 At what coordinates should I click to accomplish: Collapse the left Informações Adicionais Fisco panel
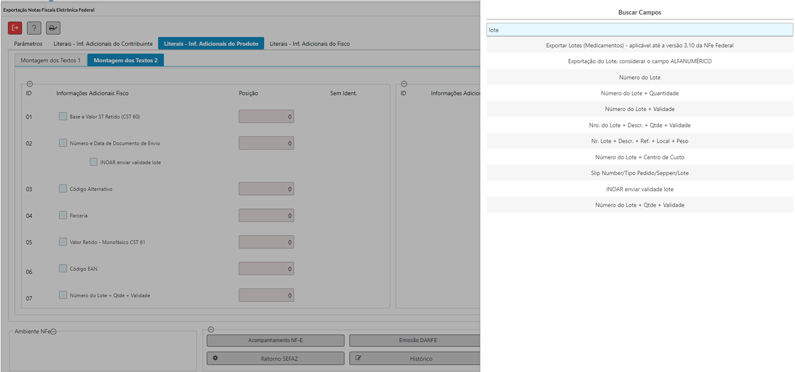point(30,84)
